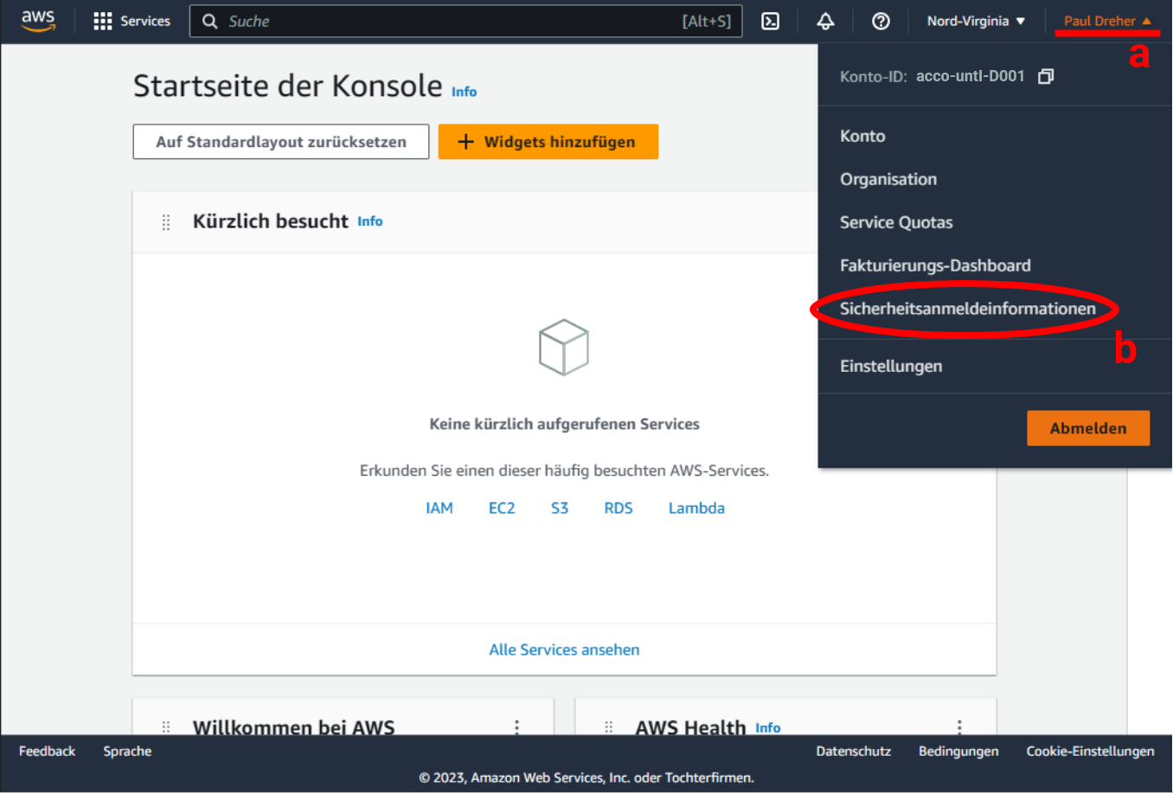Open the EC2 service link
Image resolution: width=1173 pixels, height=793 pixels.
pos(502,508)
